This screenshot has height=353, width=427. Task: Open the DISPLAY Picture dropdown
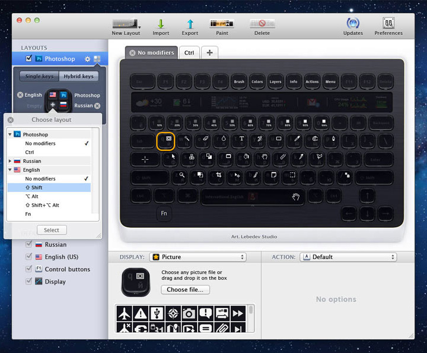tap(197, 257)
